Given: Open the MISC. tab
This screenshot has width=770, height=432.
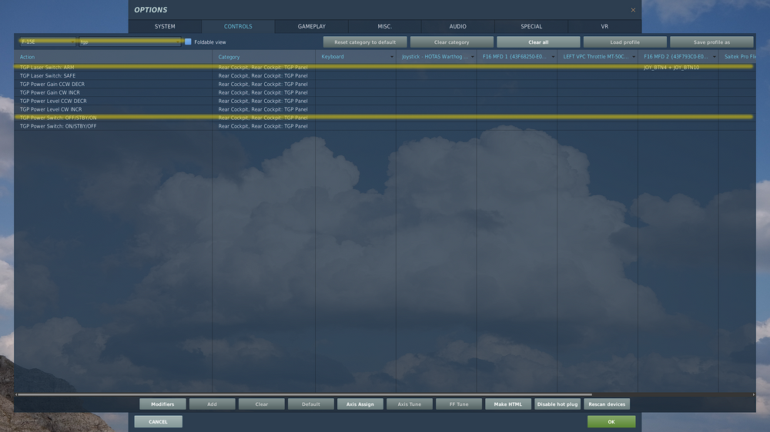Looking at the screenshot, I should (x=384, y=26).
